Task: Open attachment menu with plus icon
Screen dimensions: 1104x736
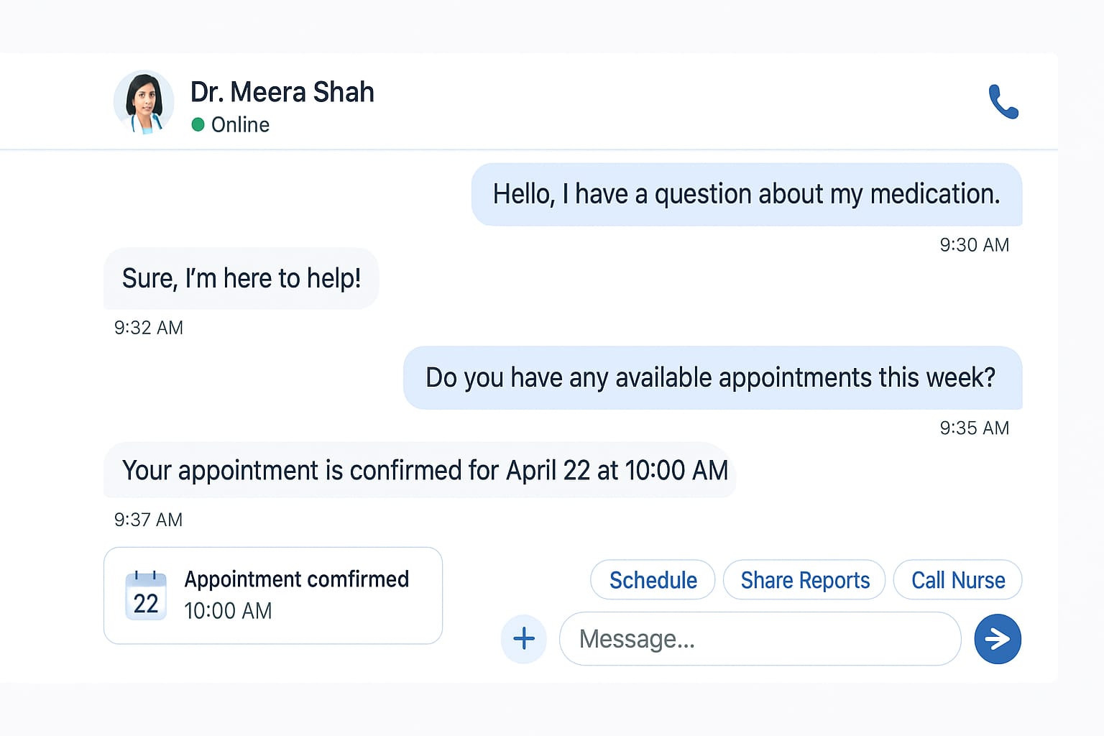Action: [x=524, y=639]
